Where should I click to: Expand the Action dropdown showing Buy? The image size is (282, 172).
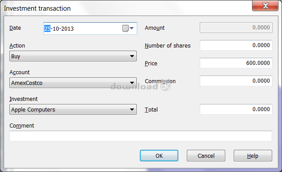[x=73, y=56]
